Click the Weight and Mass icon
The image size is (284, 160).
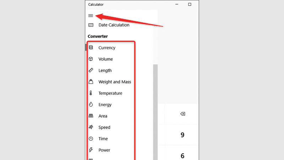[91, 82]
